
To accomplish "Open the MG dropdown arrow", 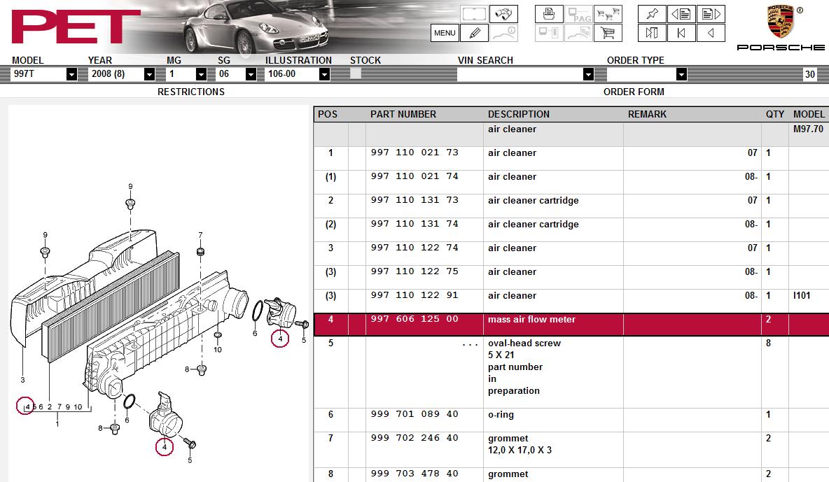I will tap(201, 74).
